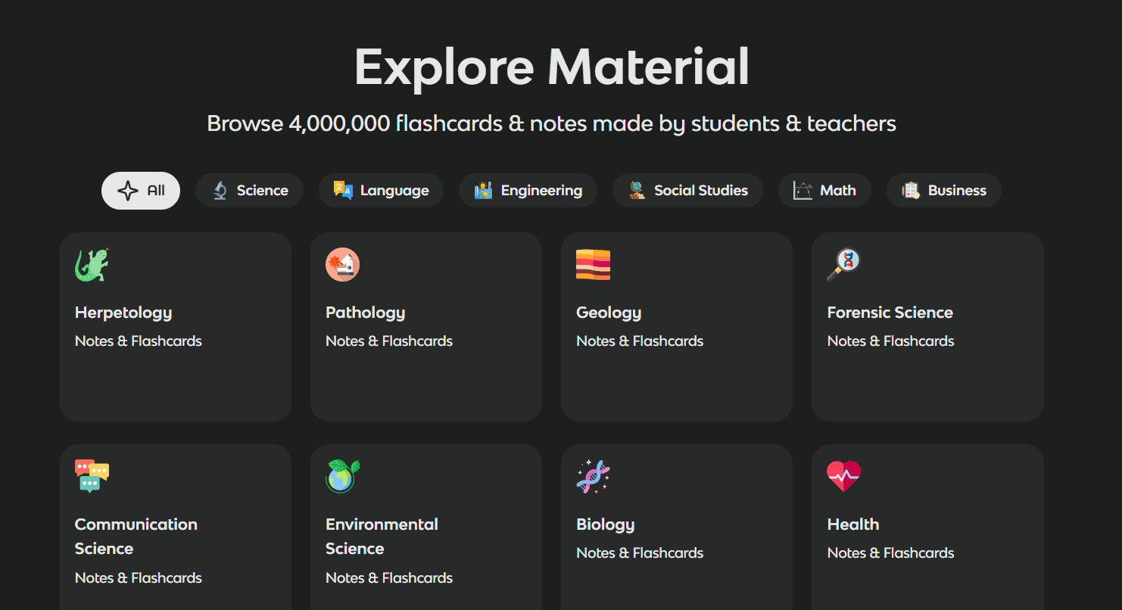Open the Business category filter
This screenshot has width=1122, height=610.
(943, 191)
